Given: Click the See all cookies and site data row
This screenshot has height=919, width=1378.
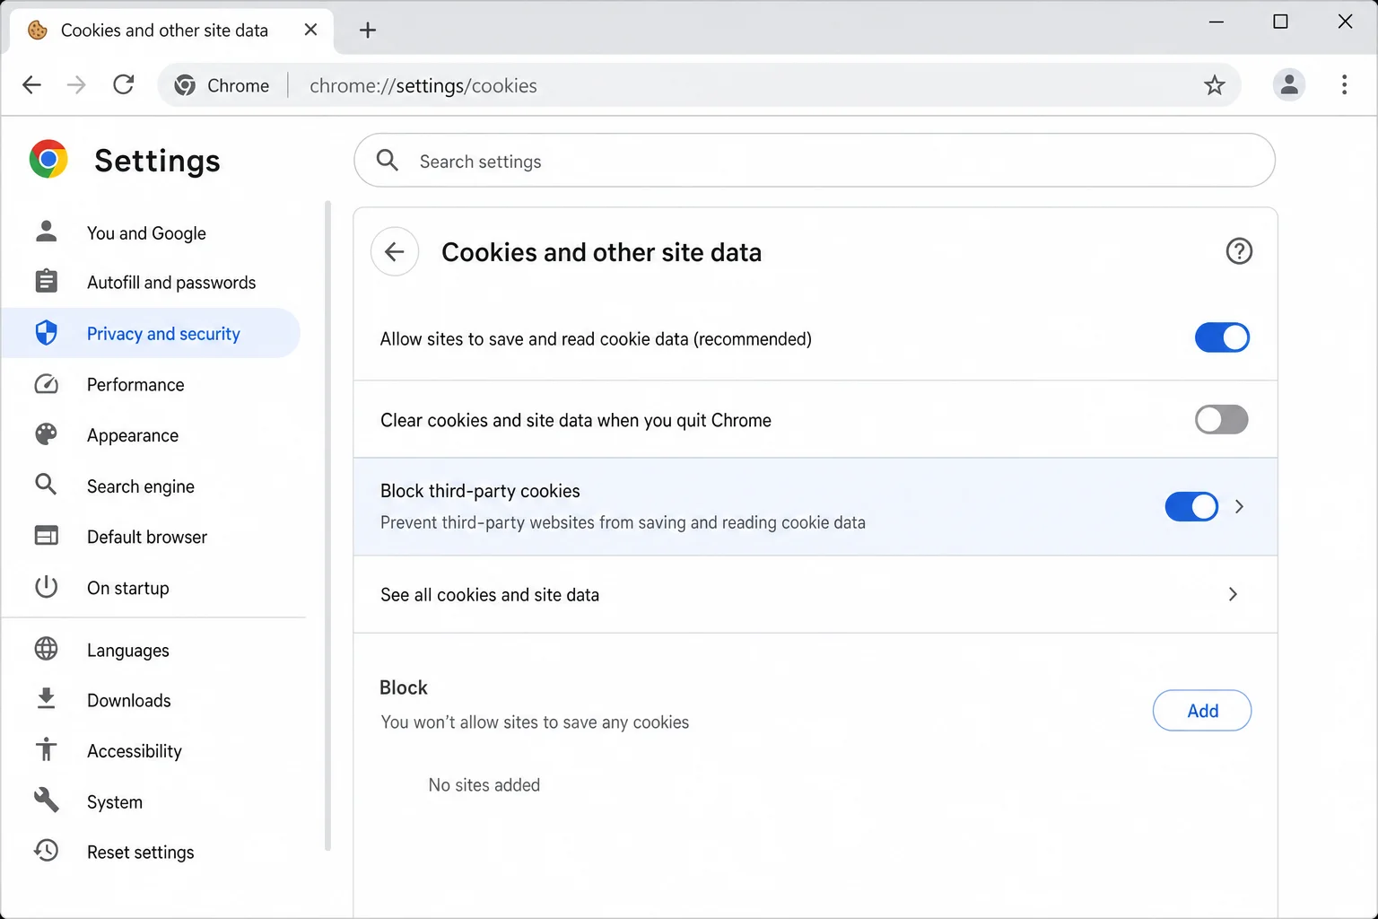Looking at the screenshot, I should 815,594.
